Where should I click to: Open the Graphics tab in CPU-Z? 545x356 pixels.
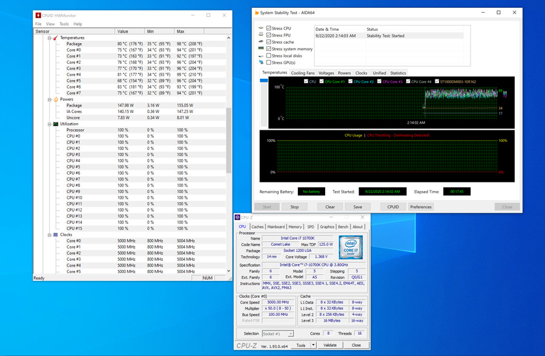pyautogui.click(x=327, y=227)
